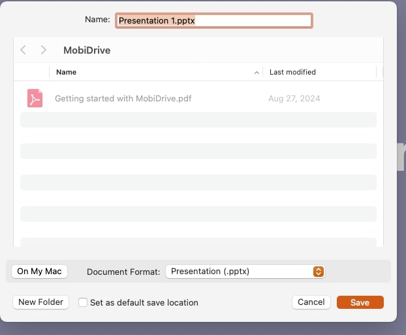Switch to On My Mac location
The height and width of the screenshot is (335, 406).
point(39,272)
